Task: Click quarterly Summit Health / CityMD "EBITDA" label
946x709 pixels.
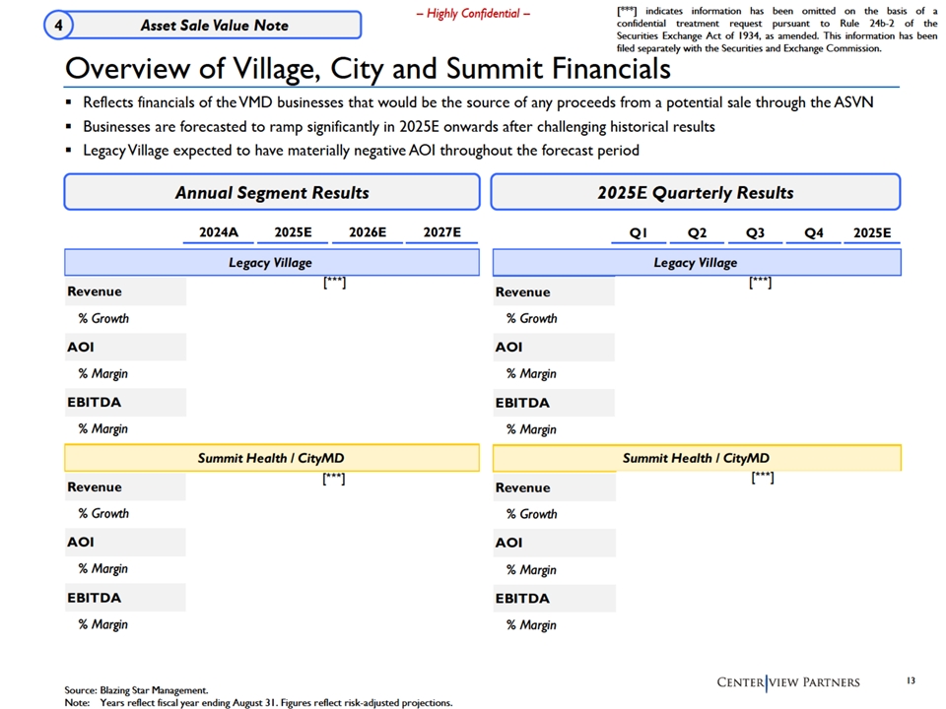Action: [522, 599]
